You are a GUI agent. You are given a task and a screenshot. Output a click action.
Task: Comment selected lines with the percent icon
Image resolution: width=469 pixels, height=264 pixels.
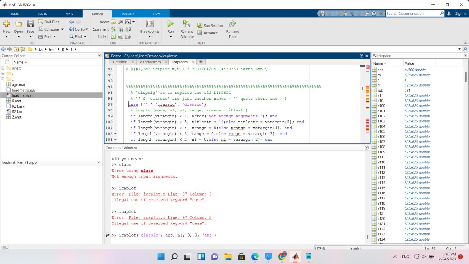click(113, 29)
